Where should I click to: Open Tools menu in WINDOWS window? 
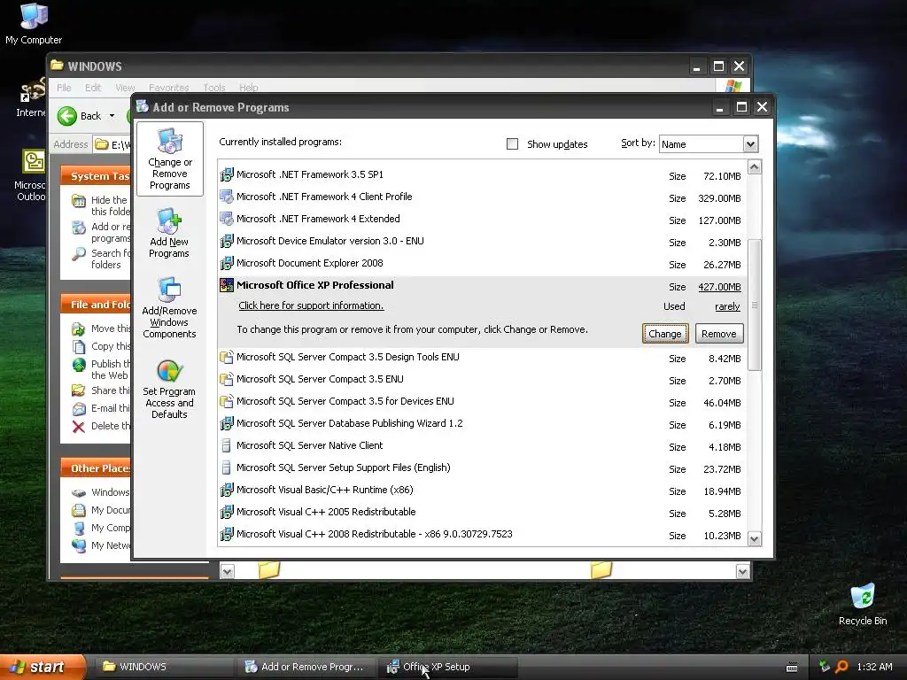214,88
